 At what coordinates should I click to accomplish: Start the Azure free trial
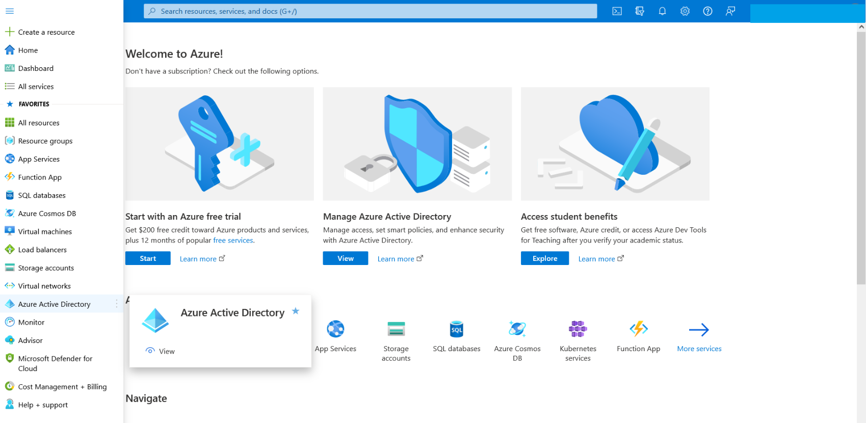(148, 258)
